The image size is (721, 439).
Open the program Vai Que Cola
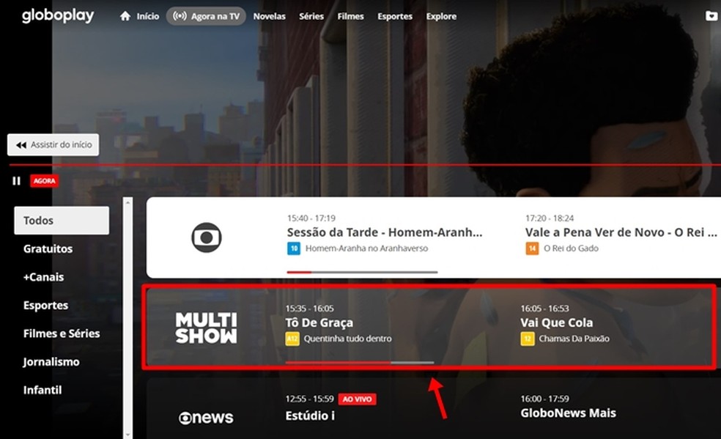tap(558, 322)
